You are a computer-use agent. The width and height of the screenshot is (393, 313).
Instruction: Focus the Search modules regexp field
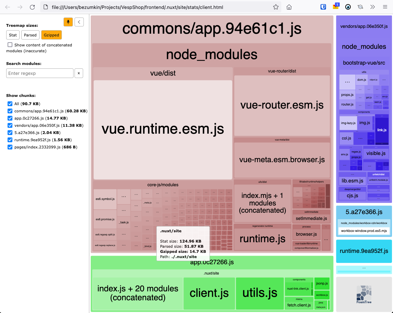point(40,73)
